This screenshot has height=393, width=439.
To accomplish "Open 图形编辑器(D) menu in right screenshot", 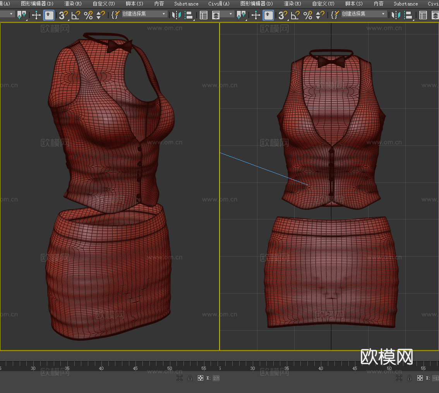I will pyautogui.click(x=256, y=3).
